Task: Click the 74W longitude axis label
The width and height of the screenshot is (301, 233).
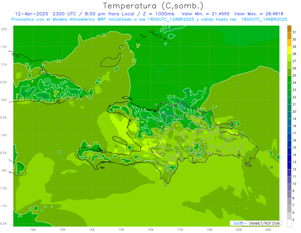Action: click(x=92, y=229)
